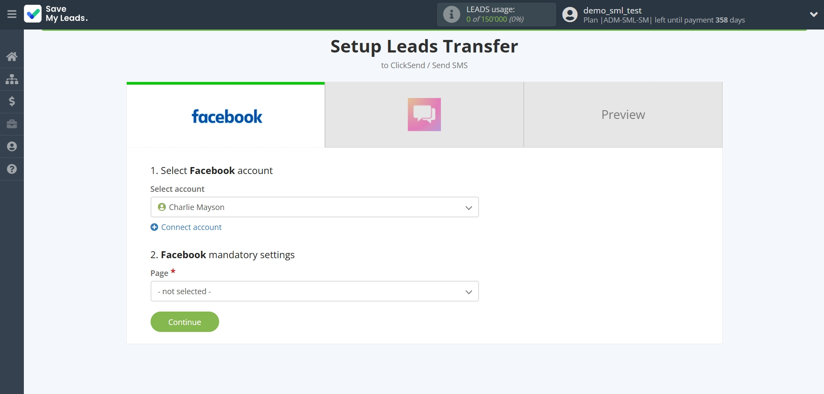
Task: Open the Page dropdown showing not selected
Action: (314, 291)
